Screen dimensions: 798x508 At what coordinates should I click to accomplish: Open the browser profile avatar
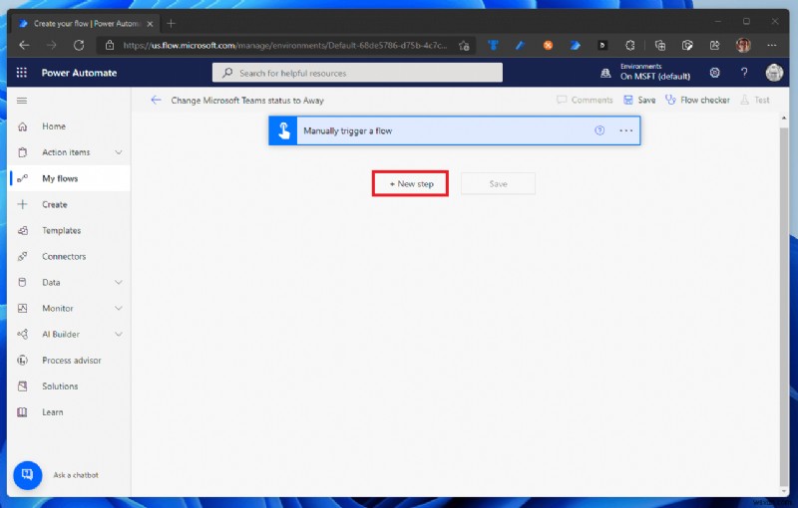click(743, 45)
